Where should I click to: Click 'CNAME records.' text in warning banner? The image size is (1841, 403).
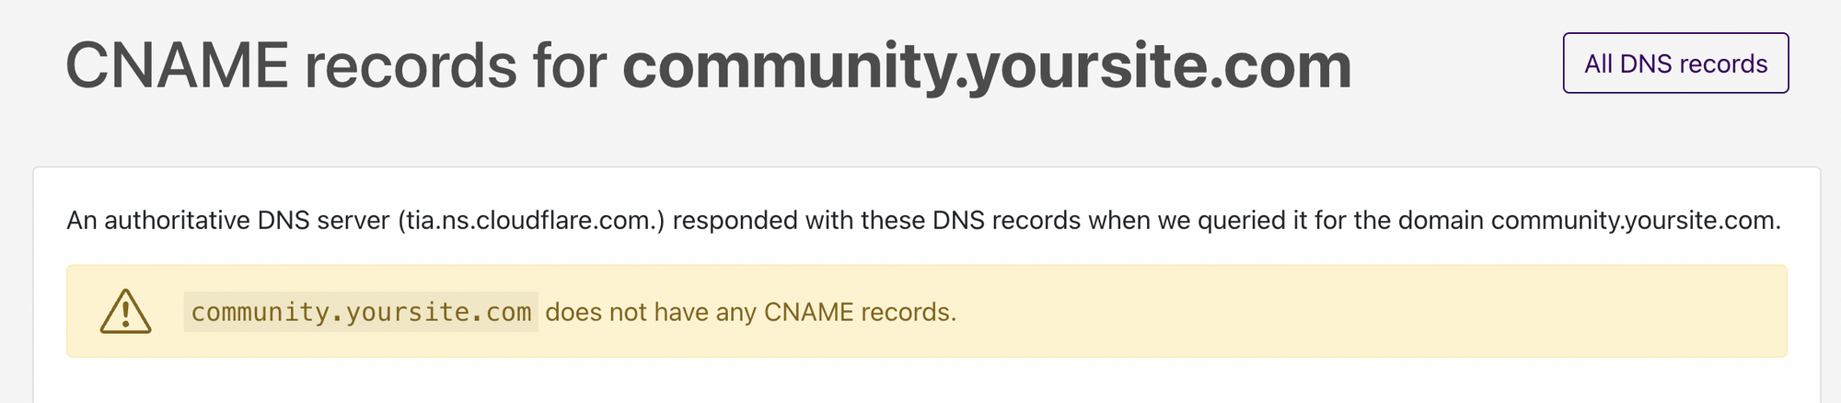(861, 312)
